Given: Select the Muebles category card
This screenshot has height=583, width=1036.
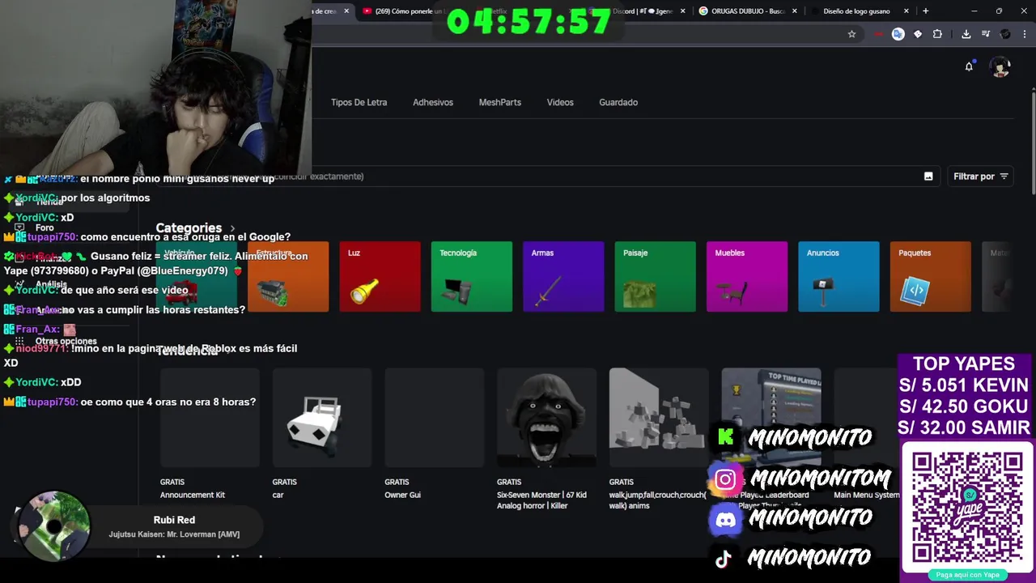Looking at the screenshot, I should (x=747, y=276).
